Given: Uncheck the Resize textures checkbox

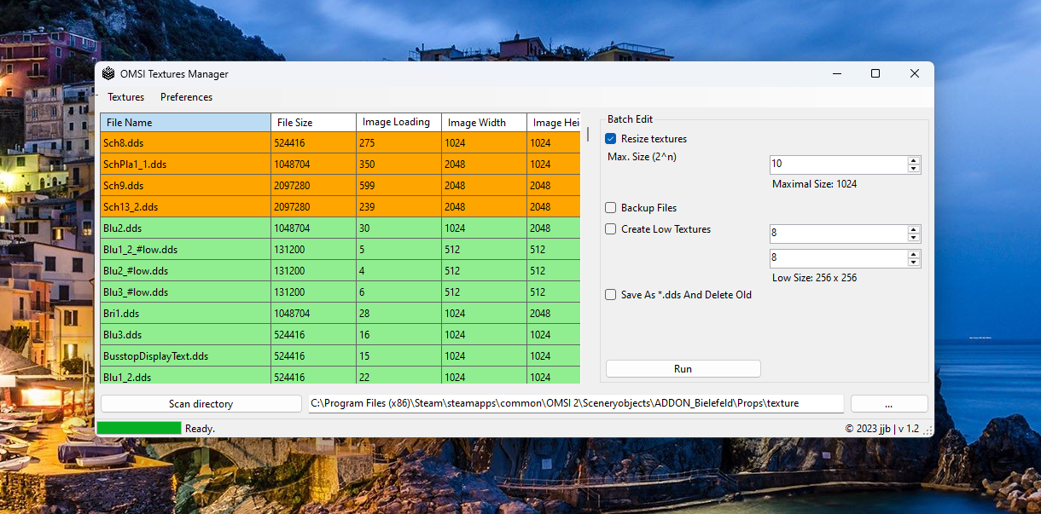Looking at the screenshot, I should (611, 139).
